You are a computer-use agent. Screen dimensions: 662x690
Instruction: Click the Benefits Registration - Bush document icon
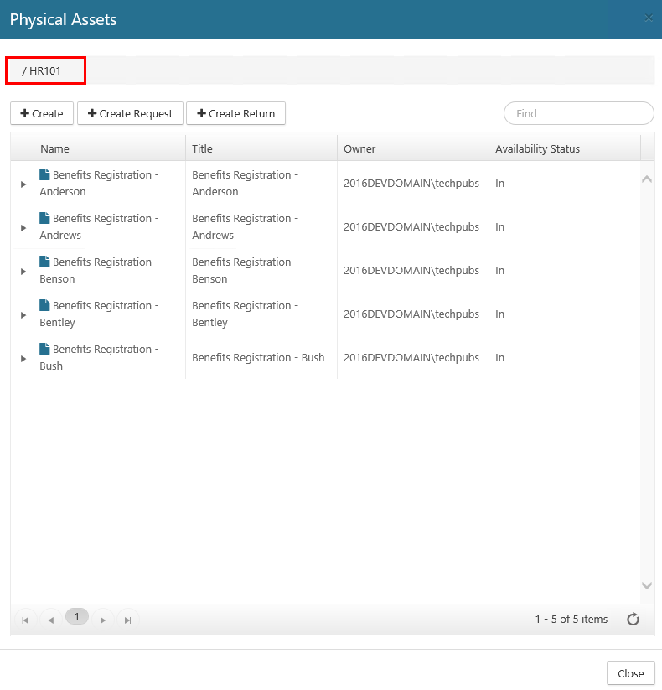coord(45,349)
